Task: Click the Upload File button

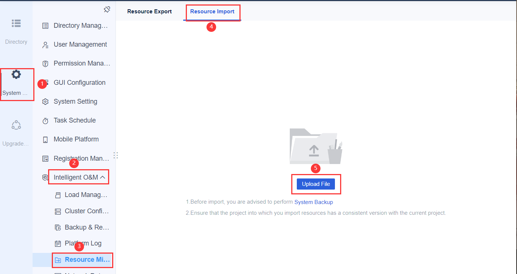Action: (x=316, y=184)
